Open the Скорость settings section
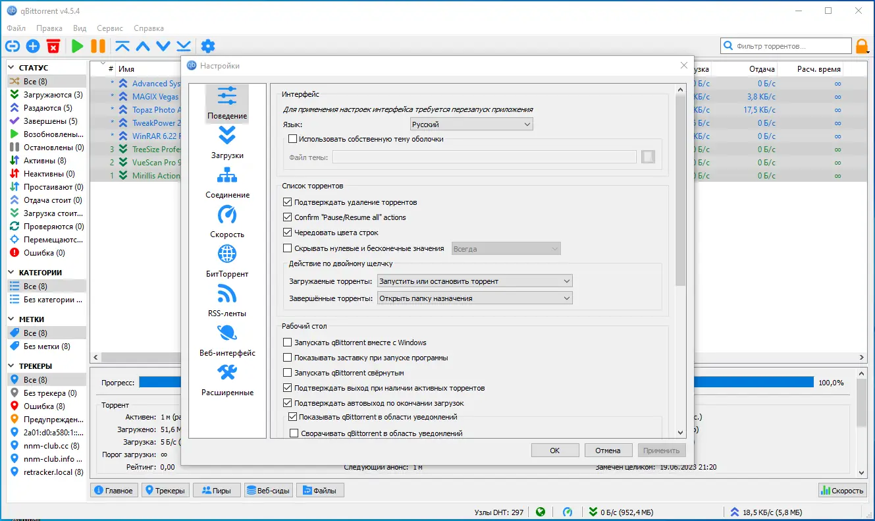 pos(227,222)
